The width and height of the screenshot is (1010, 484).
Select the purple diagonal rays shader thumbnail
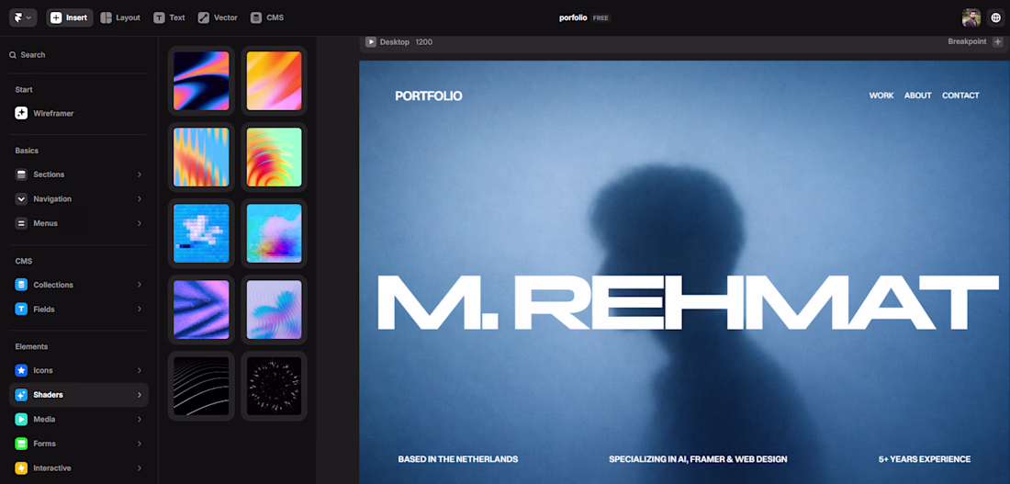coord(201,310)
